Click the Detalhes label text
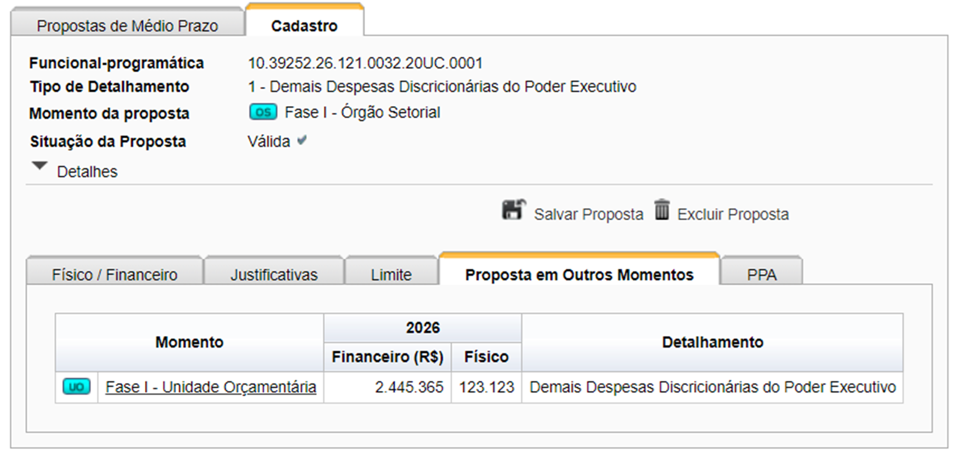This screenshot has height=452, width=954. [87, 172]
